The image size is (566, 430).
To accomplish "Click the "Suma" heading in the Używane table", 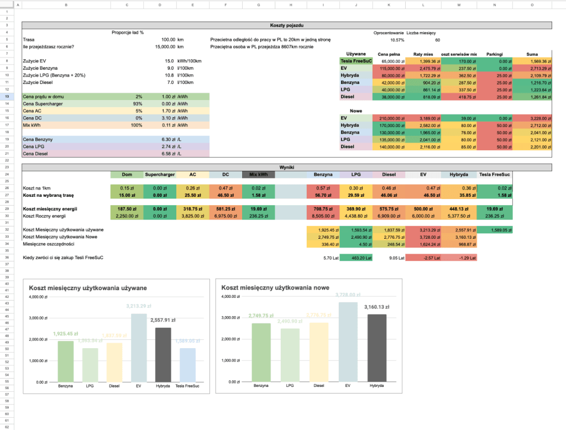I will click(532, 54).
